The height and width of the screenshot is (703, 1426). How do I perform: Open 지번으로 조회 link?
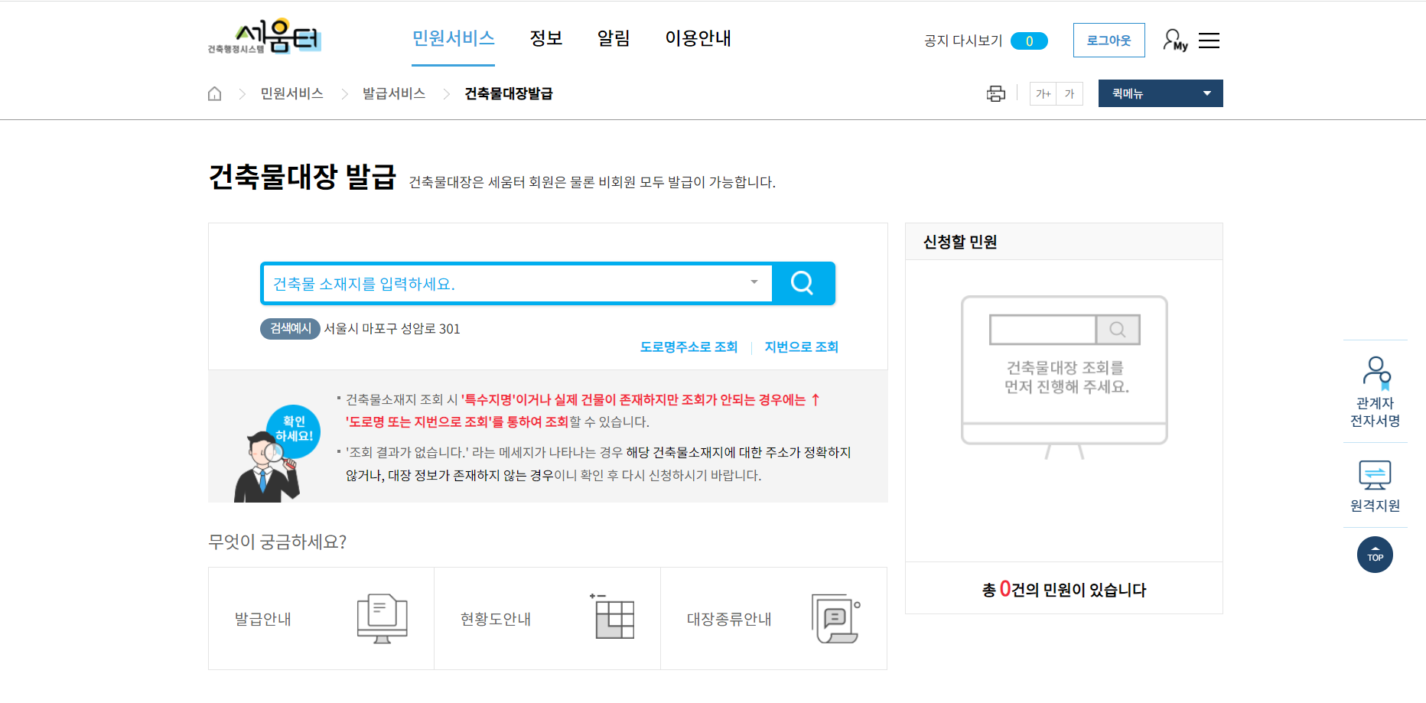800,347
